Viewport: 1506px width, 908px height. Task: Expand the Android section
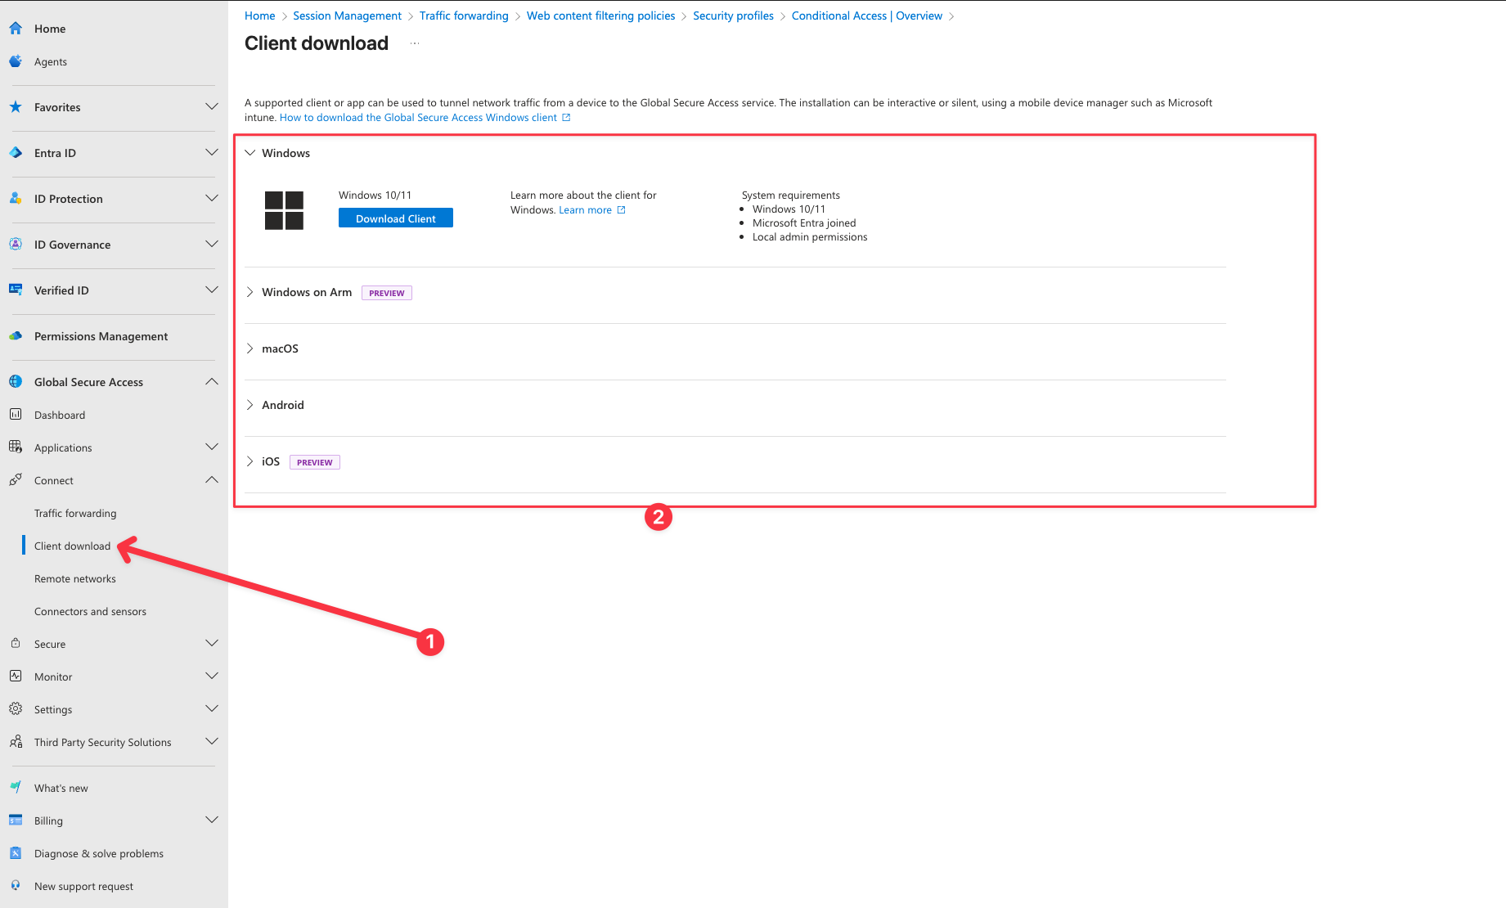(x=250, y=405)
